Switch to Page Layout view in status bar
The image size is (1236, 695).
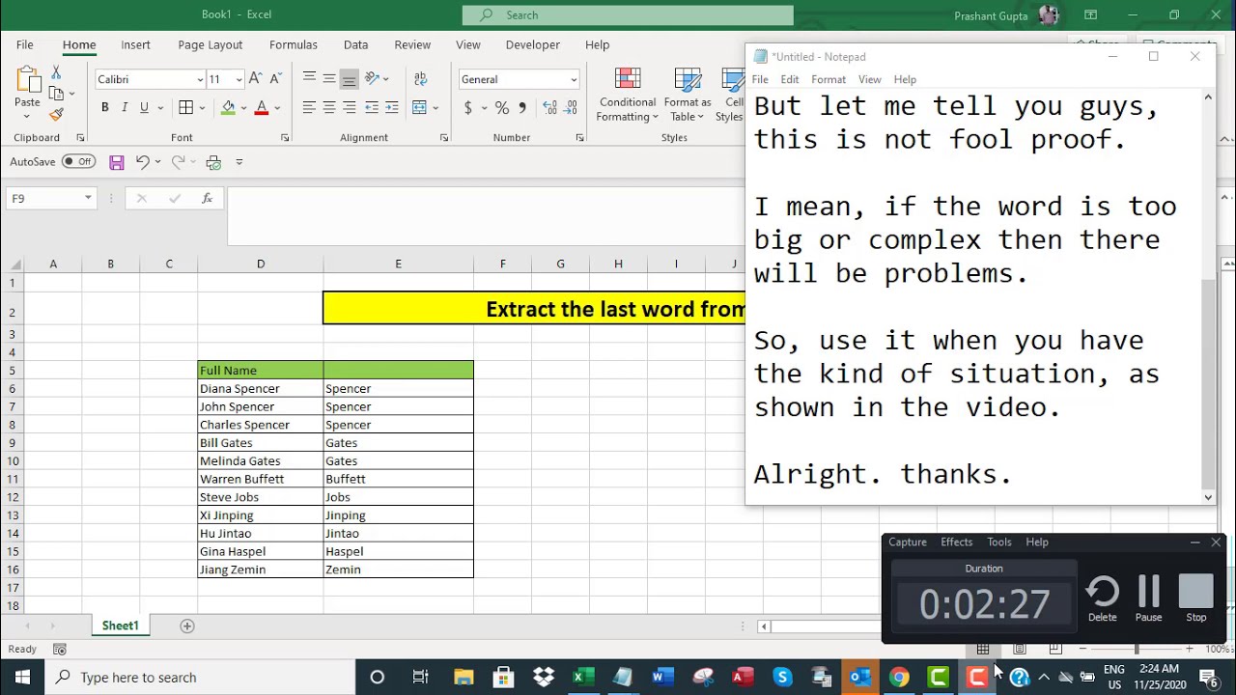click(x=1020, y=649)
